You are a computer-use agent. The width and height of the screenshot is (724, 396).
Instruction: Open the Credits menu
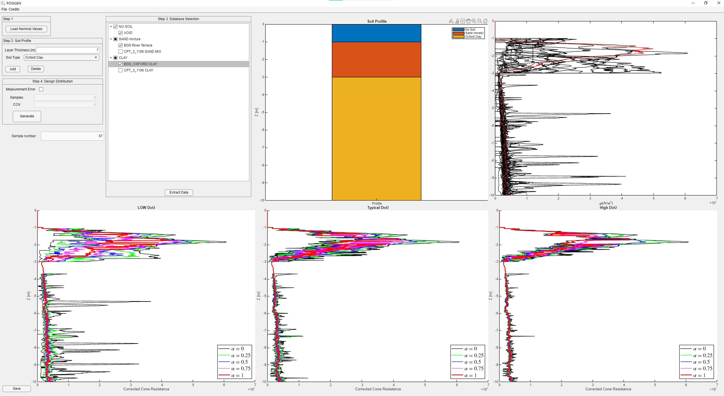pos(14,9)
